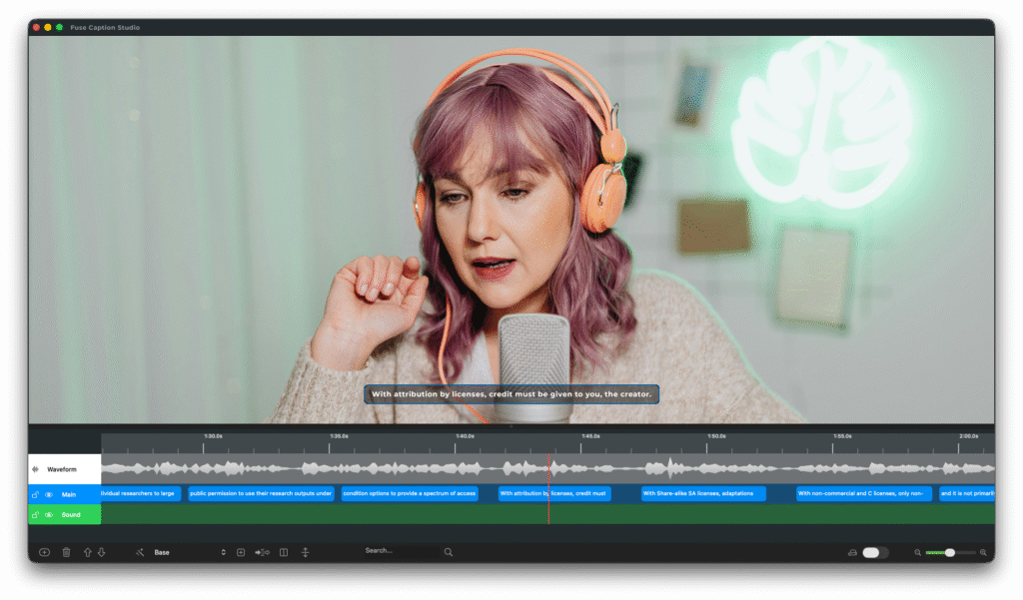Click the zoom in magnifier icon
Image resolution: width=1023 pixels, height=600 pixels.
click(983, 552)
